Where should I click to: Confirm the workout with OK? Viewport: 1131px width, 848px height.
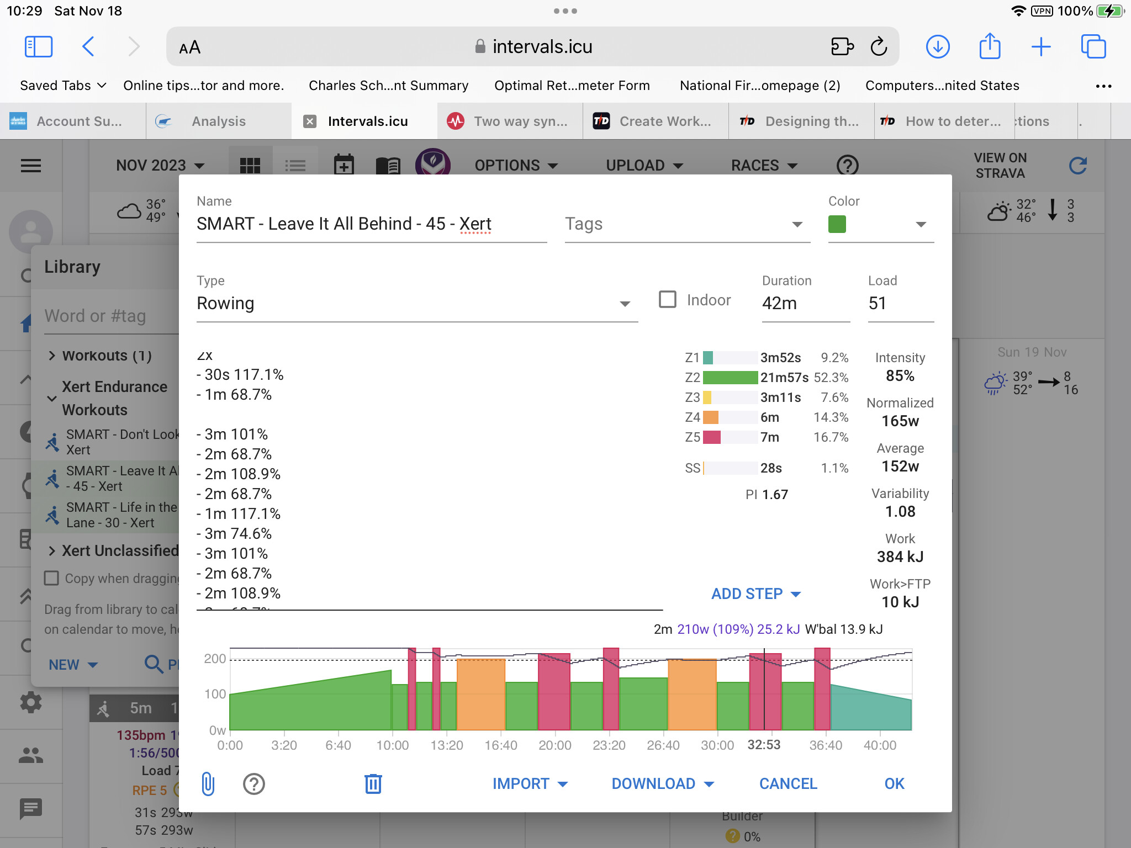(895, 784)
